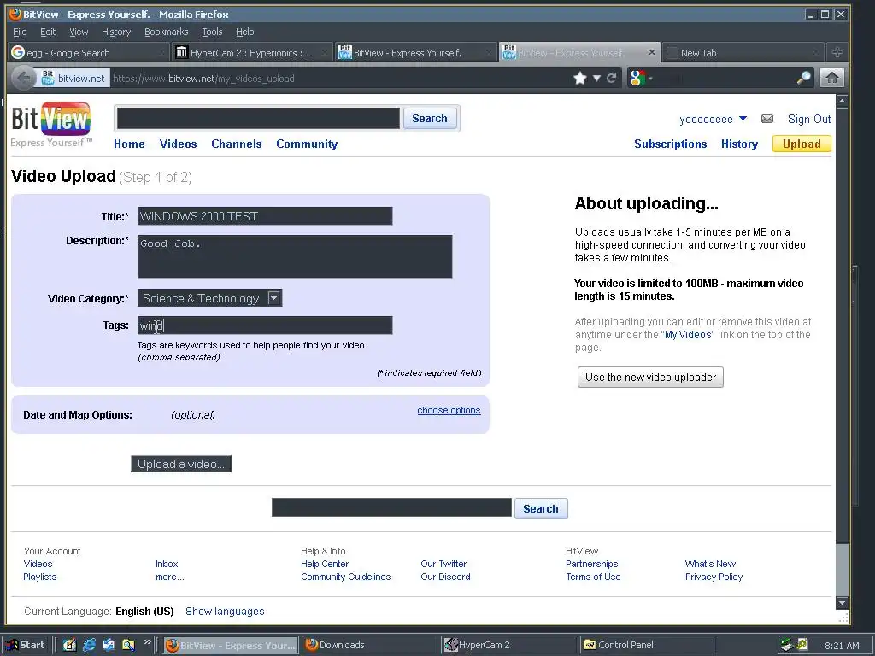
Task: Open the Help menu
Action: (244, 32)
